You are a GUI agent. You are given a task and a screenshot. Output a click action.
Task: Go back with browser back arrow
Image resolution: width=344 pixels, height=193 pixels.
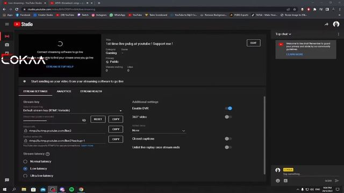[4, 10]
